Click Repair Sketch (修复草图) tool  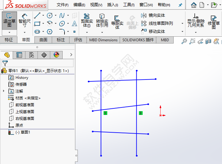point(214,22)
